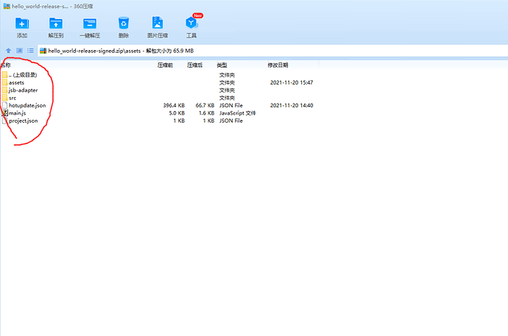Click the archive icon in the address bar
This screenshot has width=508, height=336.
coord(43,51)
